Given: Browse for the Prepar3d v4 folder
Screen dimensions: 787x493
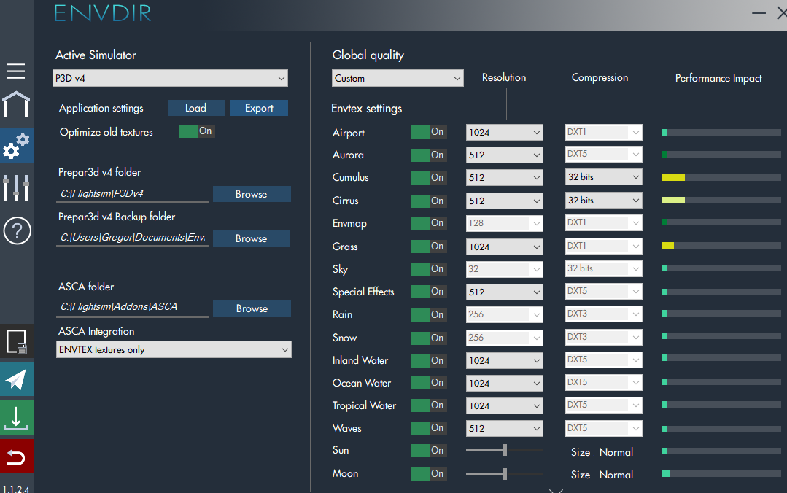Looking at the screenshot, I should pyautogui.click(x=252, y=194).
